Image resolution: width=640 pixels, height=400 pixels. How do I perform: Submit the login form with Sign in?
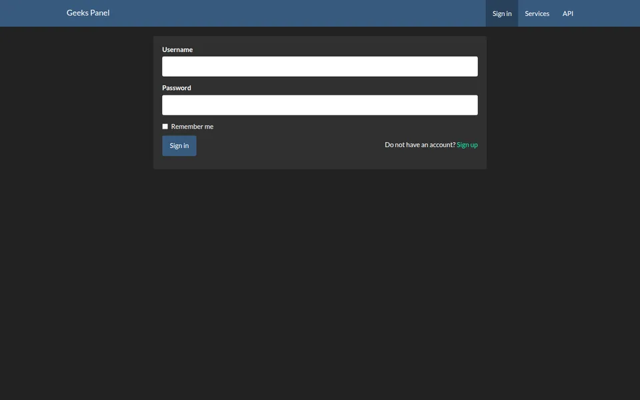179,146
